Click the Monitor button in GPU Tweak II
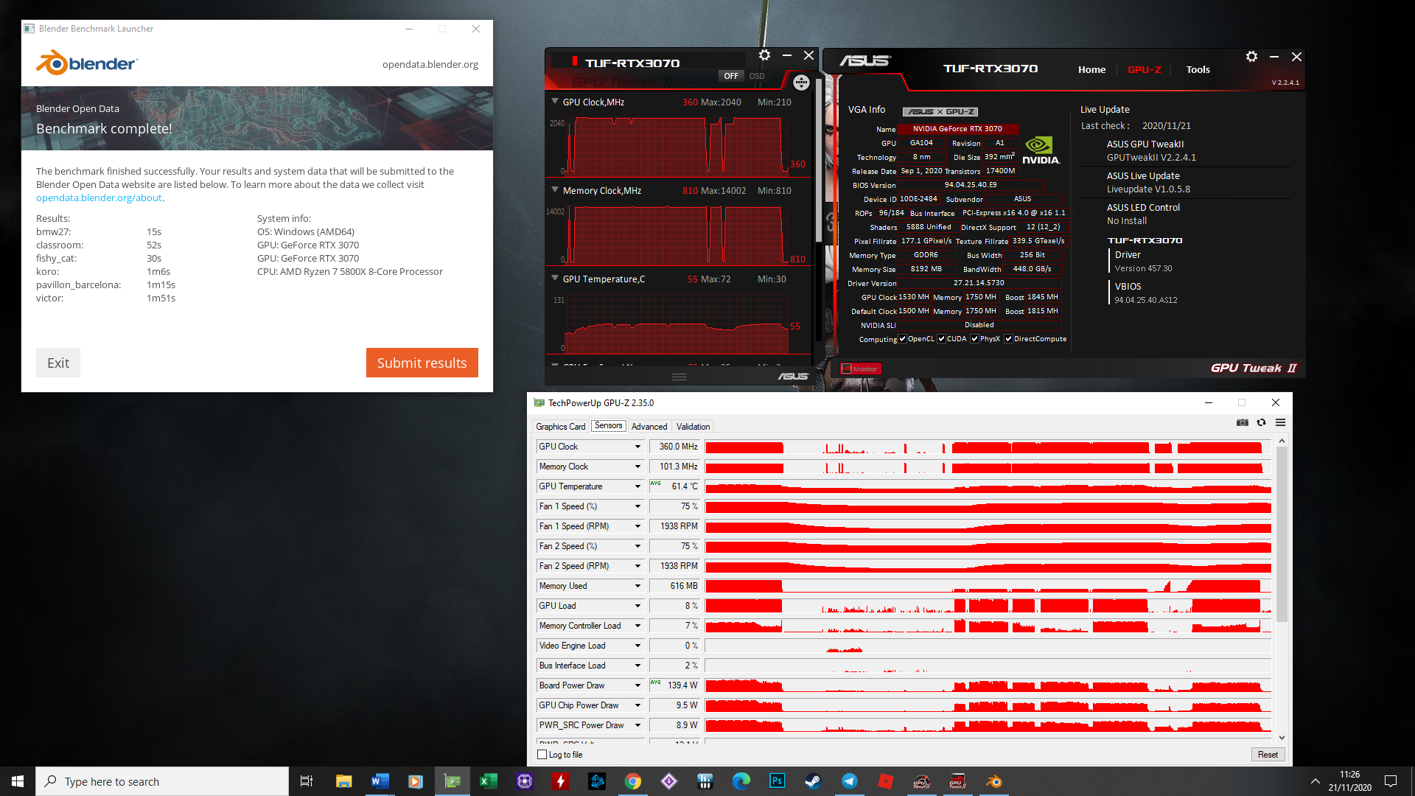 tap(861, 369)
